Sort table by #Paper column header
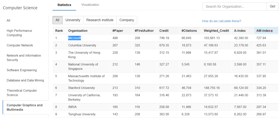 click(118, 31)
